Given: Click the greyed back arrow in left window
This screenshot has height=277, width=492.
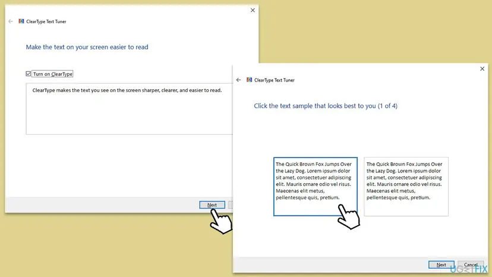Looking at the screenshot, I should [11, 21].
